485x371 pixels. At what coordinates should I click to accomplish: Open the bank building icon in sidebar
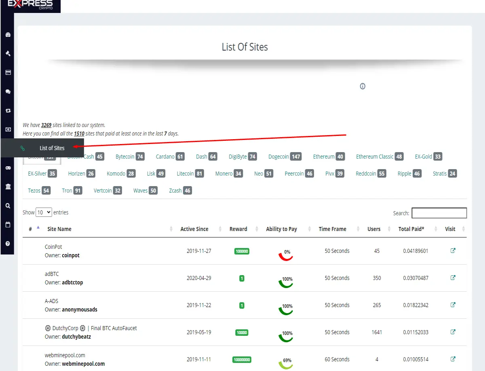(x=8, y=187)
